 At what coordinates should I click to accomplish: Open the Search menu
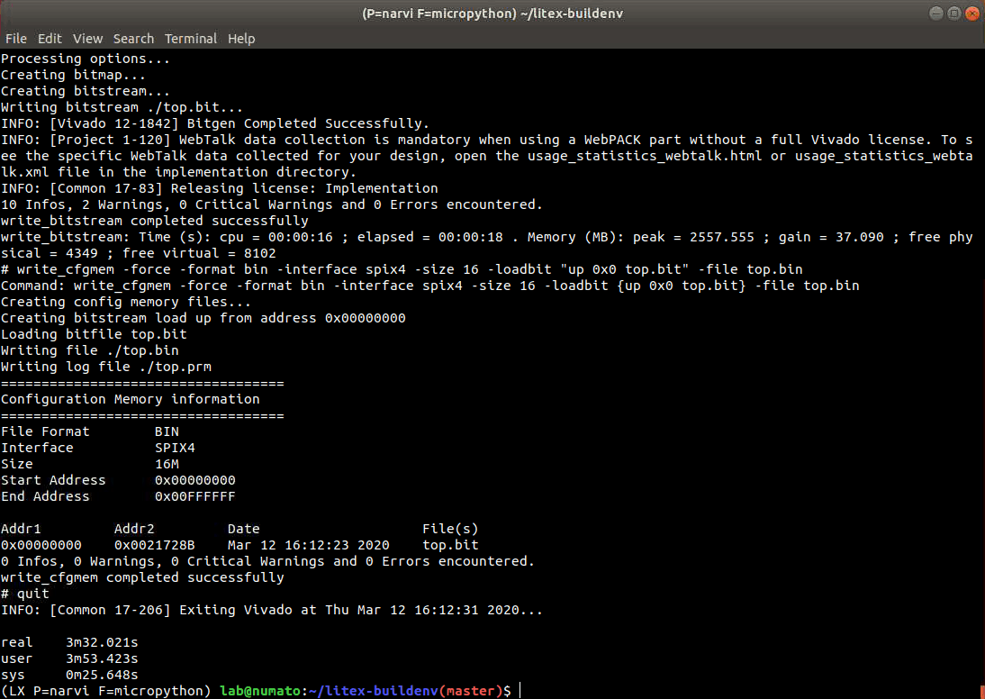133,39
